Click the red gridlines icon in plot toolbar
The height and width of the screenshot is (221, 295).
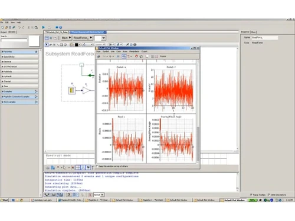156,57
